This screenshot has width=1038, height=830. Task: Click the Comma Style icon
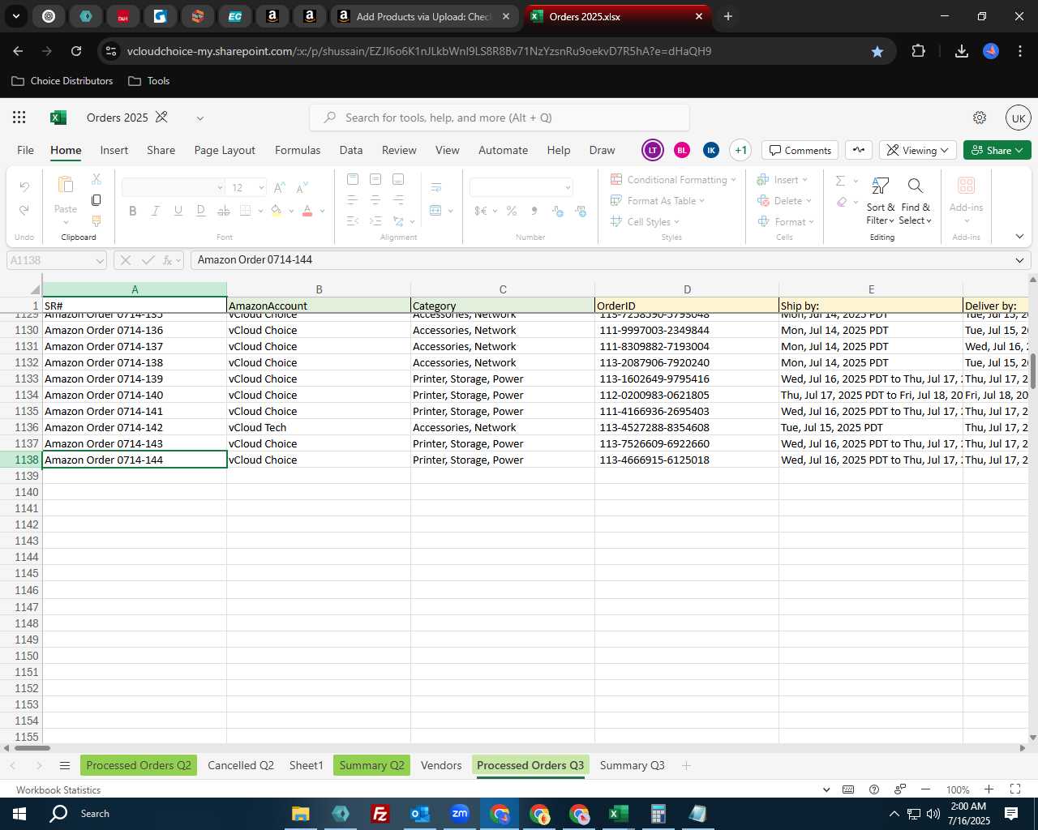coord(534,211)
